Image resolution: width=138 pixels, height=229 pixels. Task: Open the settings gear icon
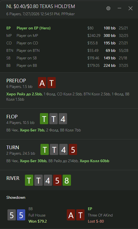tap(108, 8)
